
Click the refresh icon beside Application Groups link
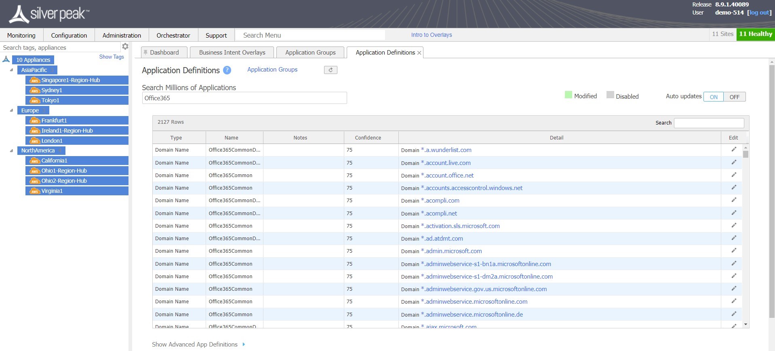(x=331, y=70)
